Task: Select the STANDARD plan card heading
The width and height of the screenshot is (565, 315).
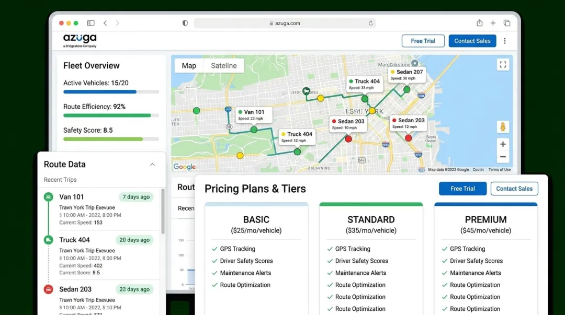Action: click(x=371, y=219)
